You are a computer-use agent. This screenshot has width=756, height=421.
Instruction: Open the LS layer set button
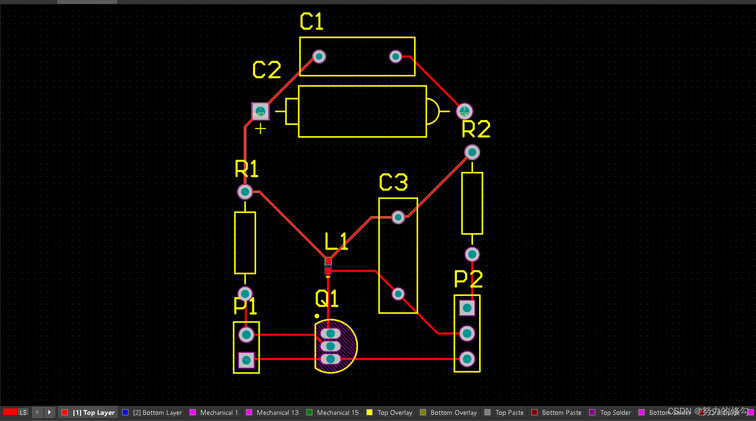(23, 412)
